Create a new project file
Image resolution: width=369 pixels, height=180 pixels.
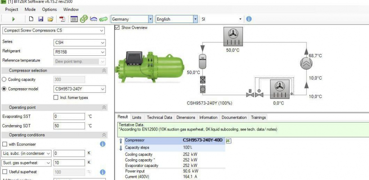tap(31, 19)
